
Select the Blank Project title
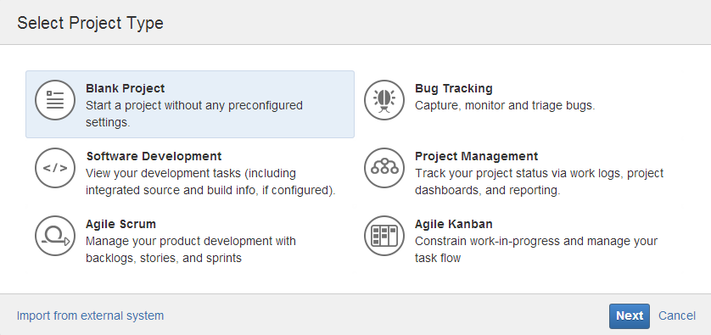tap(126, 88)
